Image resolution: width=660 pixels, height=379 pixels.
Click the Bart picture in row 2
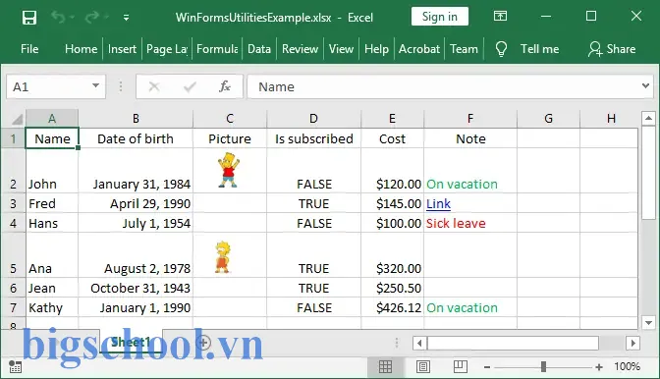coord(229,170)
